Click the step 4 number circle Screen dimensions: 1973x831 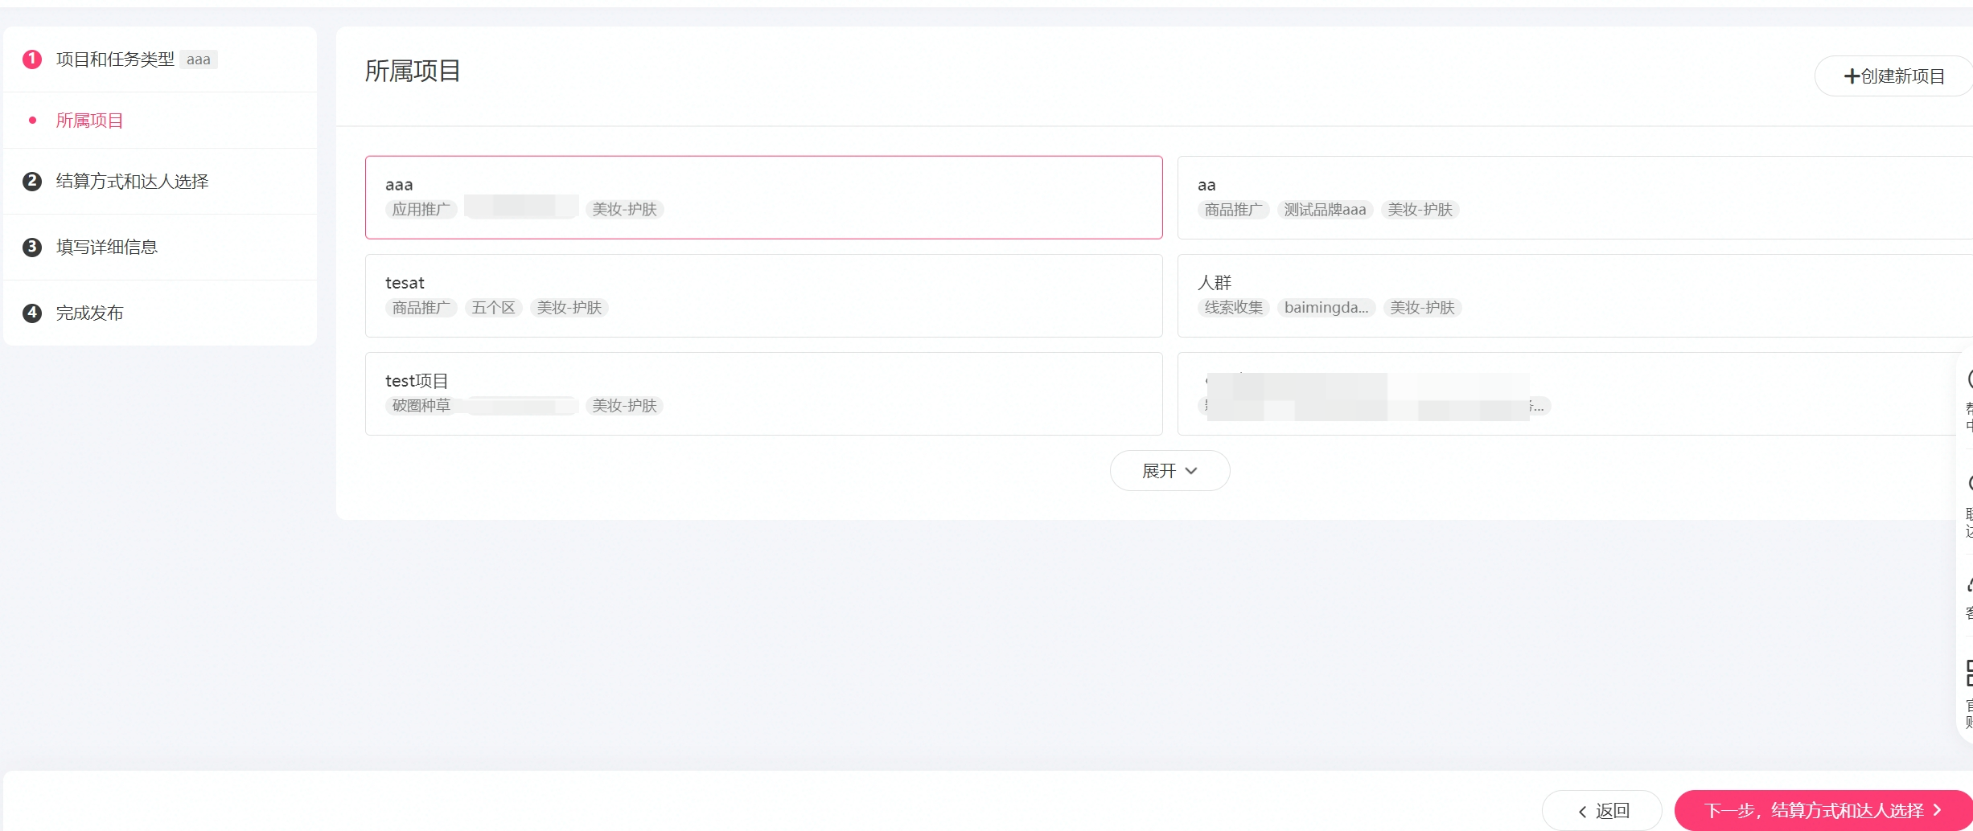tap(32, 313)
